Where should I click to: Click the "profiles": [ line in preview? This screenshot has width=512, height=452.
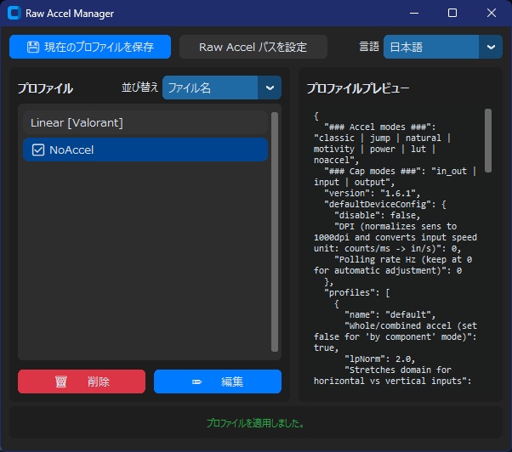tap(357, 292)
